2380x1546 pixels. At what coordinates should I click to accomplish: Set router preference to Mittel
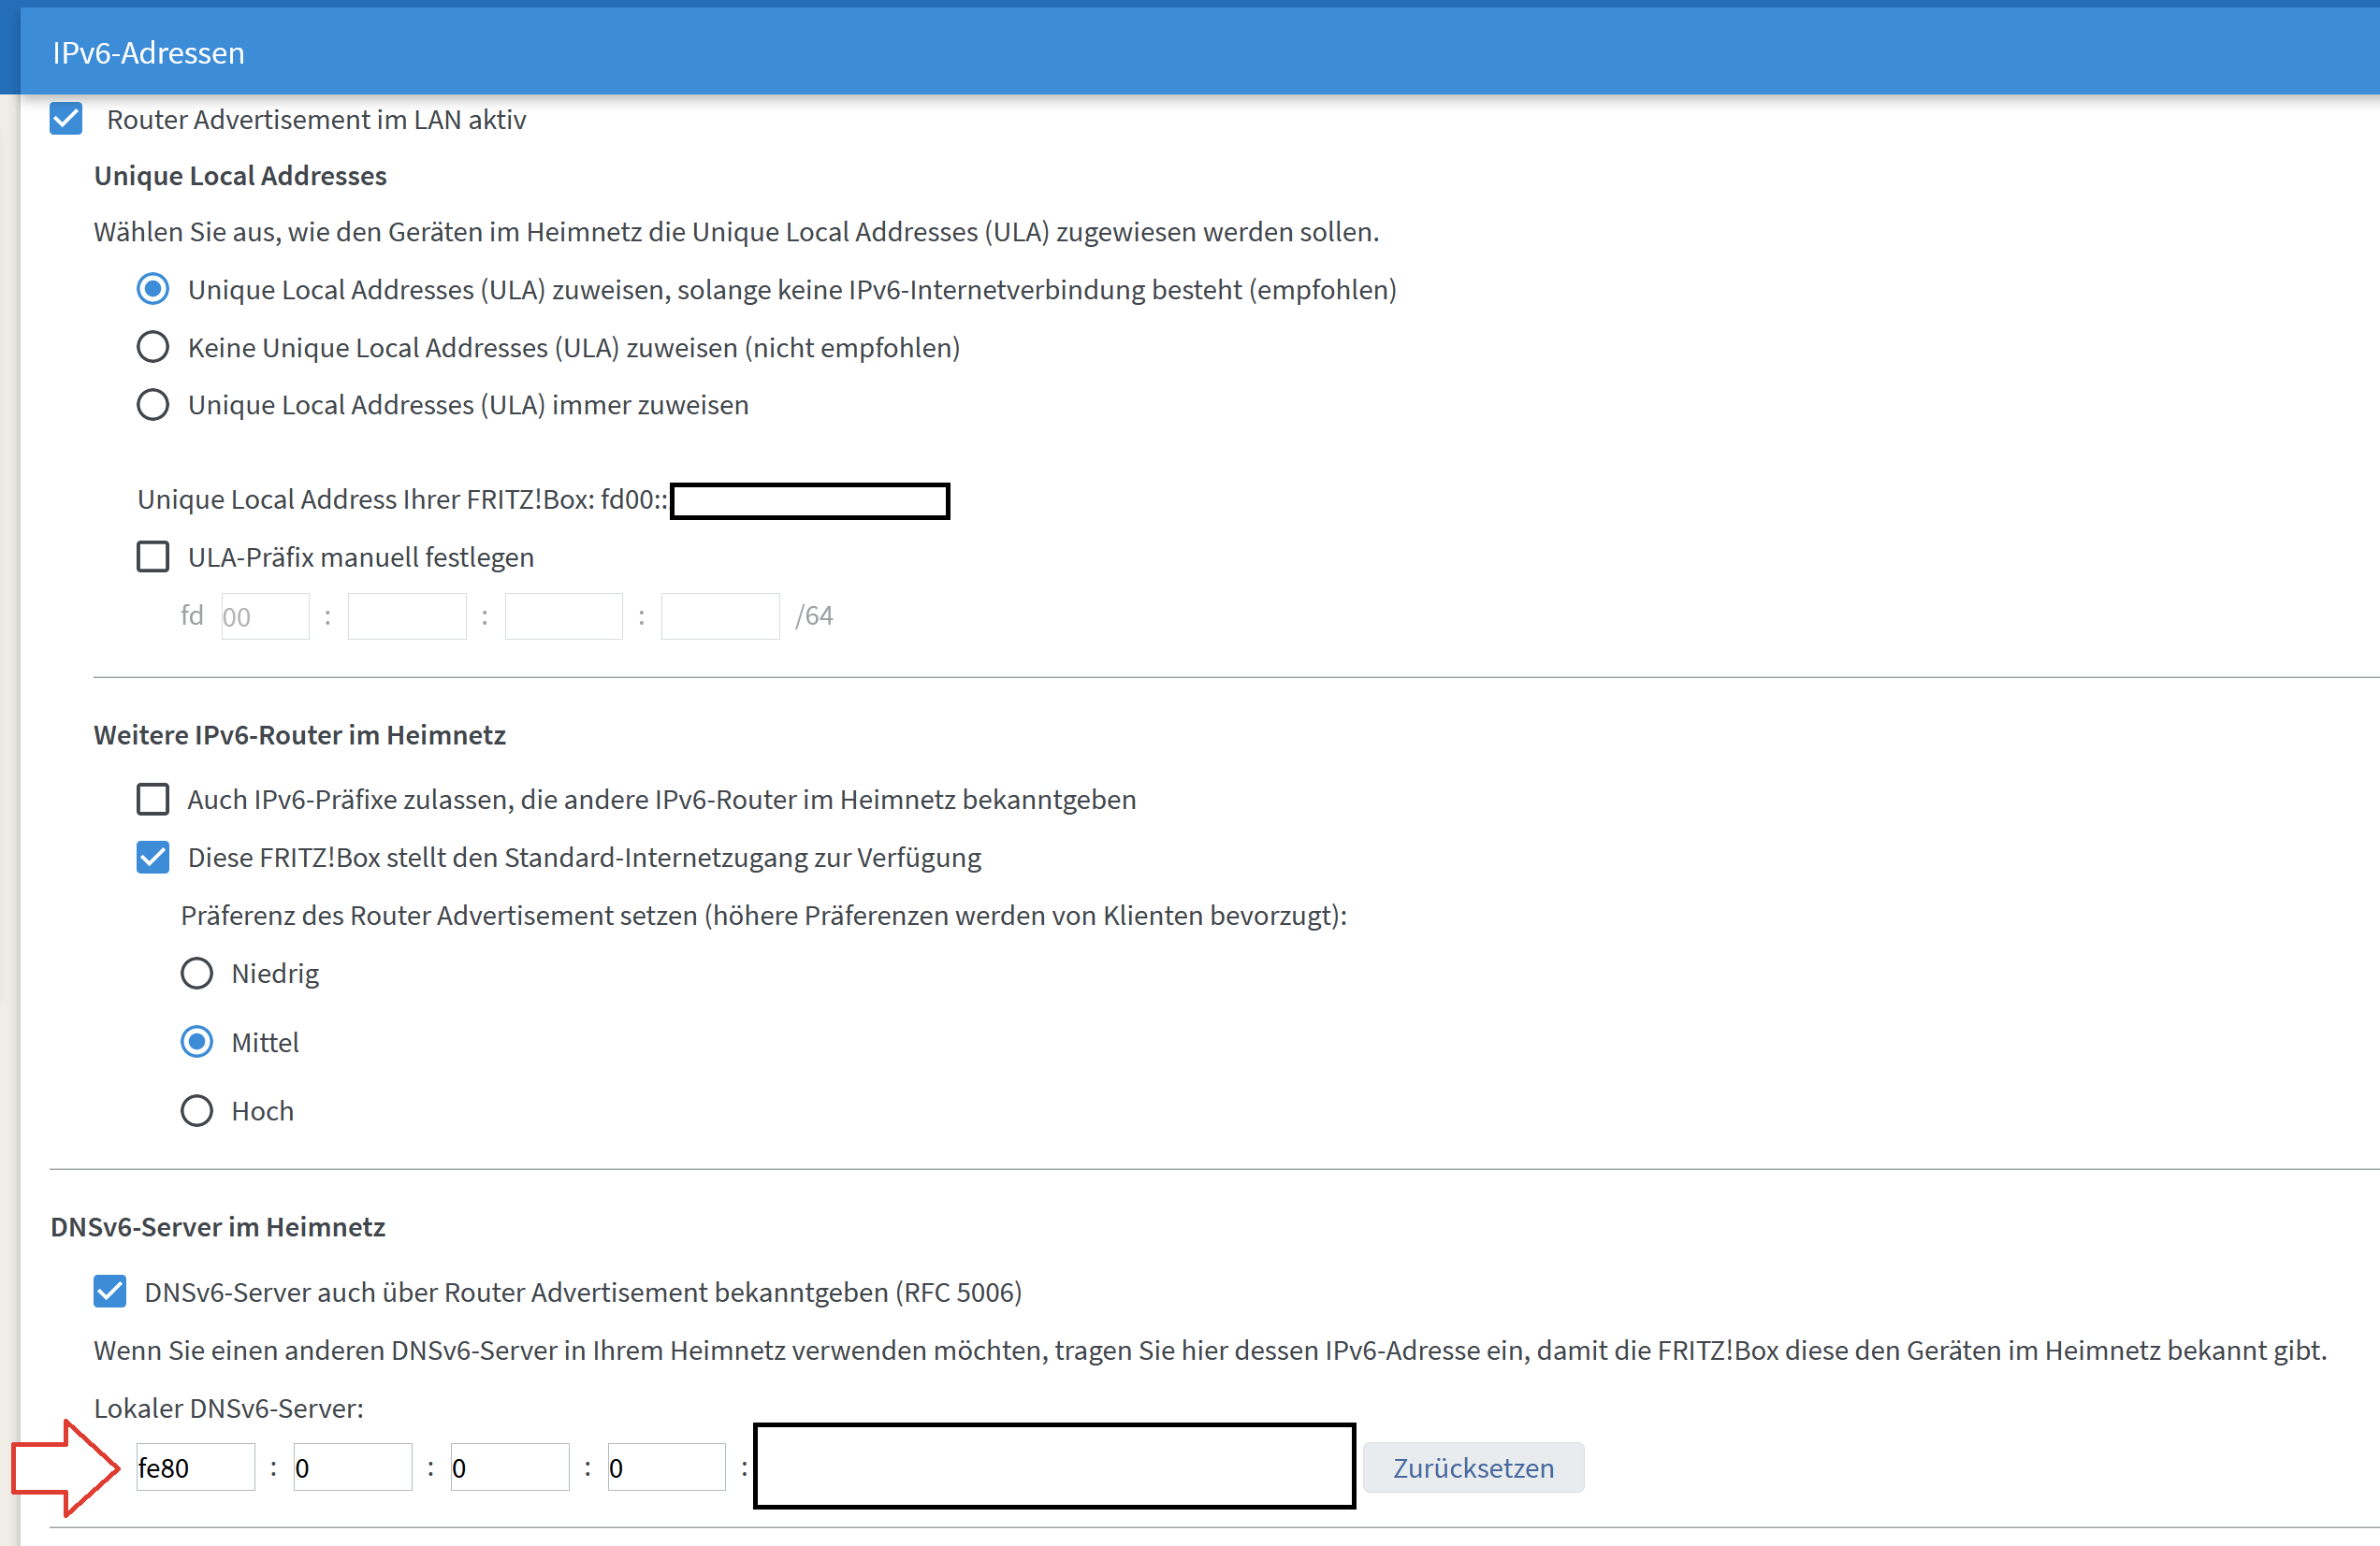point(196,1042)
